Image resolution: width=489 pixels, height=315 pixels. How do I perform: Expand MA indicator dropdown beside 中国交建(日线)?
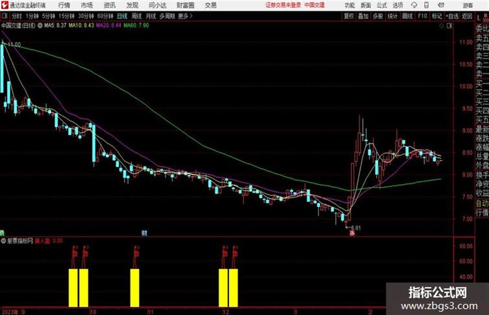click(x=40, y=25)
